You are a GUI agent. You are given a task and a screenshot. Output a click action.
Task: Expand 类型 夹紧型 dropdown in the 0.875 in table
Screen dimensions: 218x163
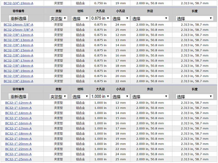coord(58,18)
